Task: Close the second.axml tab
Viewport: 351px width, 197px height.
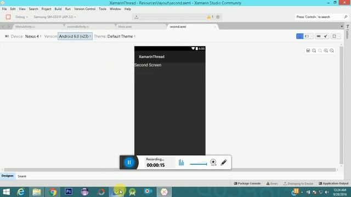Action: 215,27
